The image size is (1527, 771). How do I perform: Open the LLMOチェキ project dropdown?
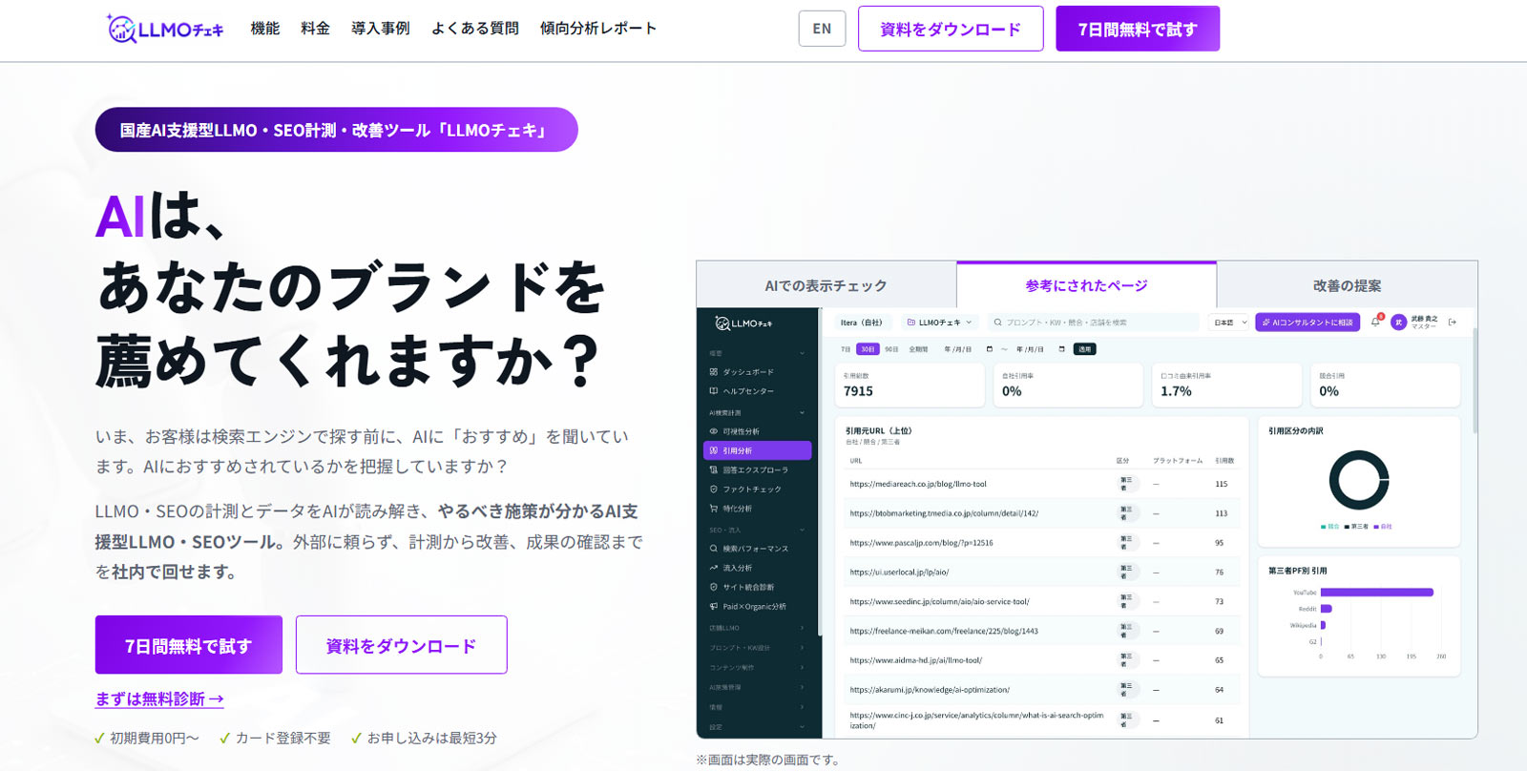(x=939, y=323)
